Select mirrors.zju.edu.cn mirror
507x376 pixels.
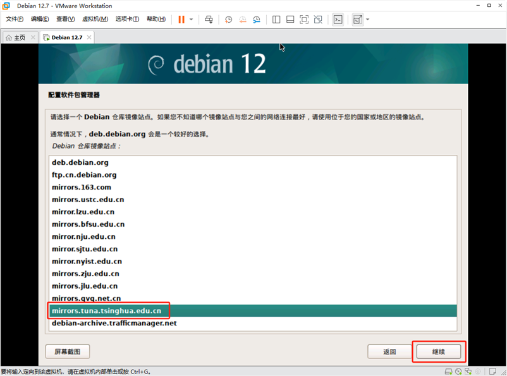coord(253,274)
